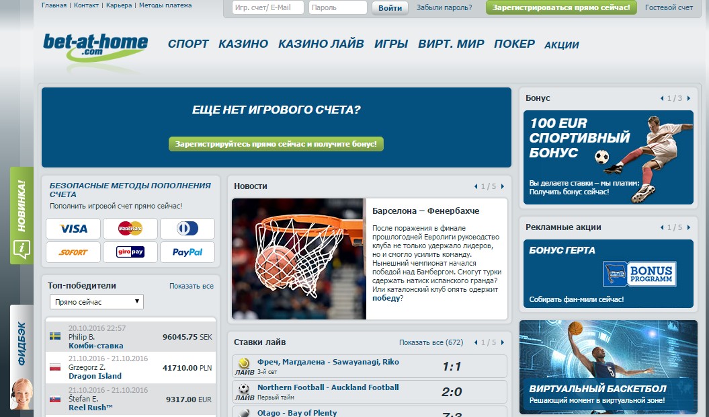The image size is (709, 417).
Task: Focus the Игр. счет/E-Mail field
Action: pyautogui.click(x=267, y=7)
